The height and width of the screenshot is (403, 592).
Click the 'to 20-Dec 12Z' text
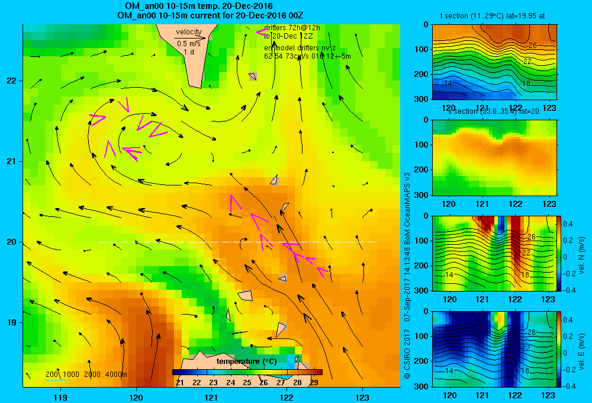pyautogui.click(x=288, y=36)
